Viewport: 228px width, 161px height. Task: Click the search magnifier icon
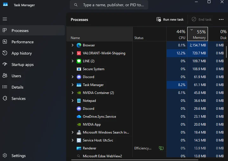76,5
